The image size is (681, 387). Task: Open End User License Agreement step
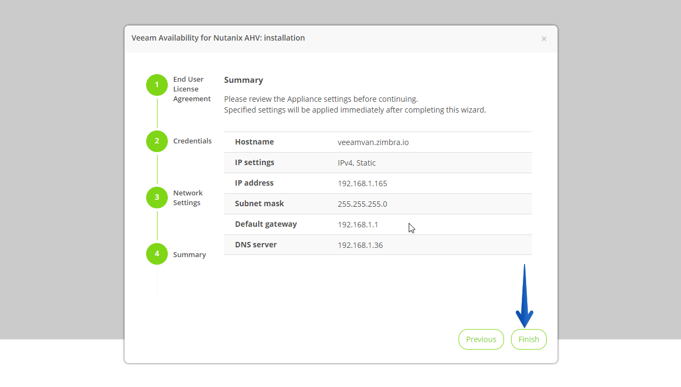pyautogui.click(x=192, y=89)
